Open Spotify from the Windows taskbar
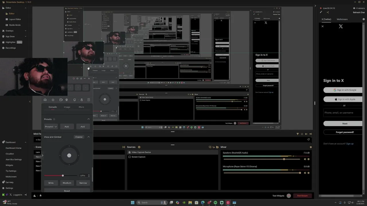The height and width of the screenshot is (206, 367). [215, 203]
